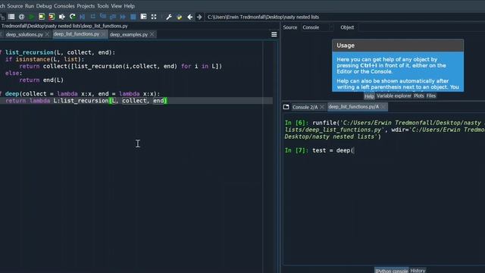Click the editor file path breadcrumb
485x273 pixels.
point(64,26)
